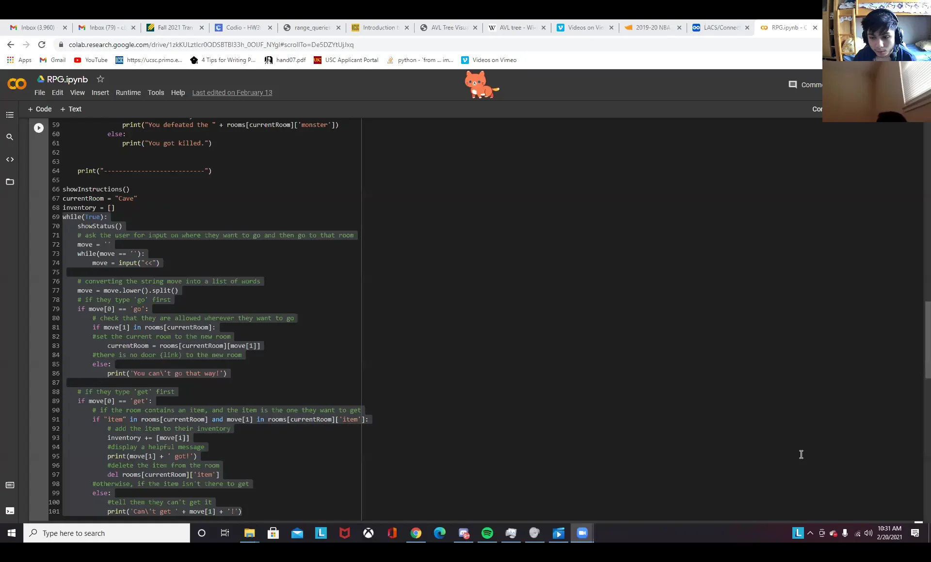
Task: Open the code snippets panel
Action: coord(10,159)
